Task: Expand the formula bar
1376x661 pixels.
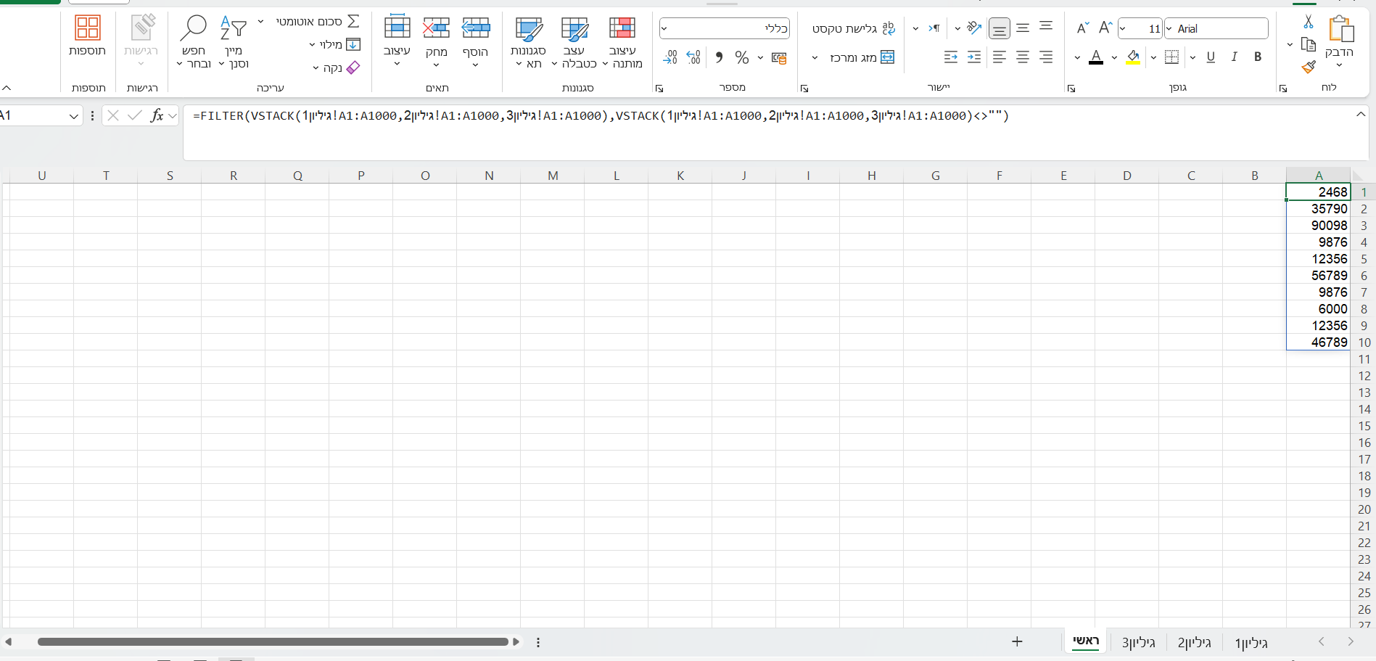Action: pyautogui.click(x=1361, y=115)
